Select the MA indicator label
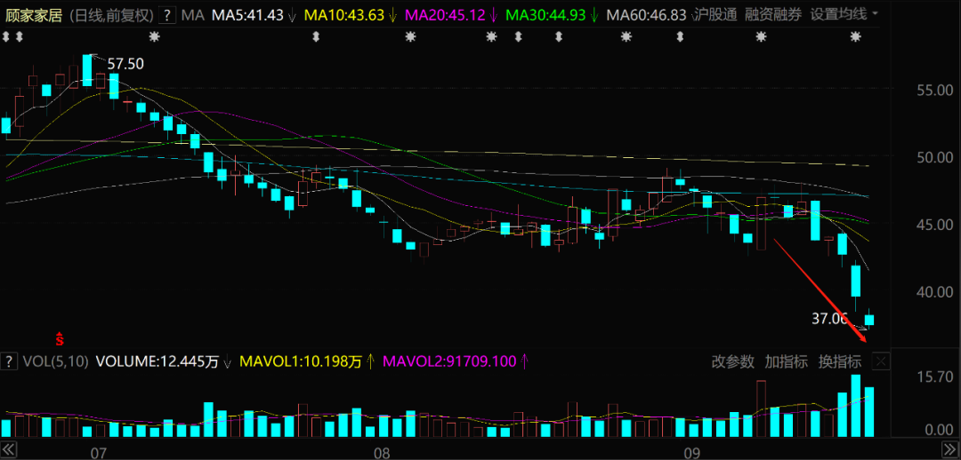 [193, 15]
